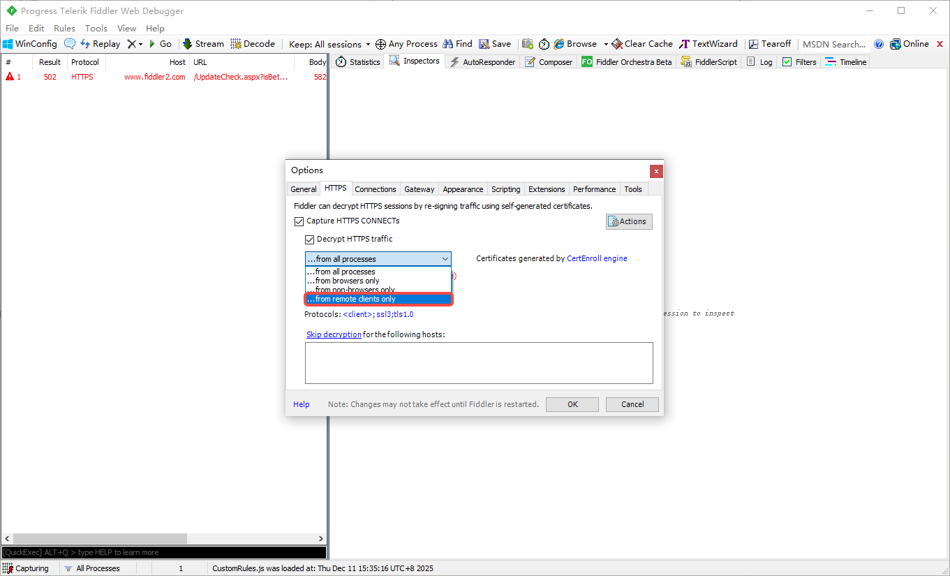950x576 pixels.
Task: Switch to the Statistics tab
Action: [357, 62]
